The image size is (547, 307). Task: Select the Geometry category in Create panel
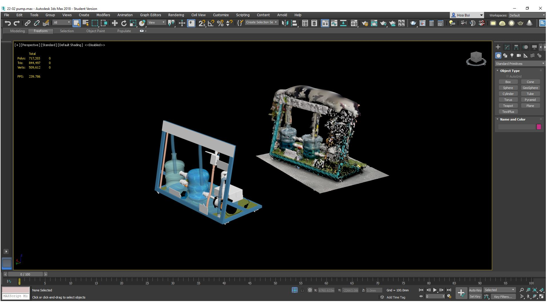(x=498, y=55)
